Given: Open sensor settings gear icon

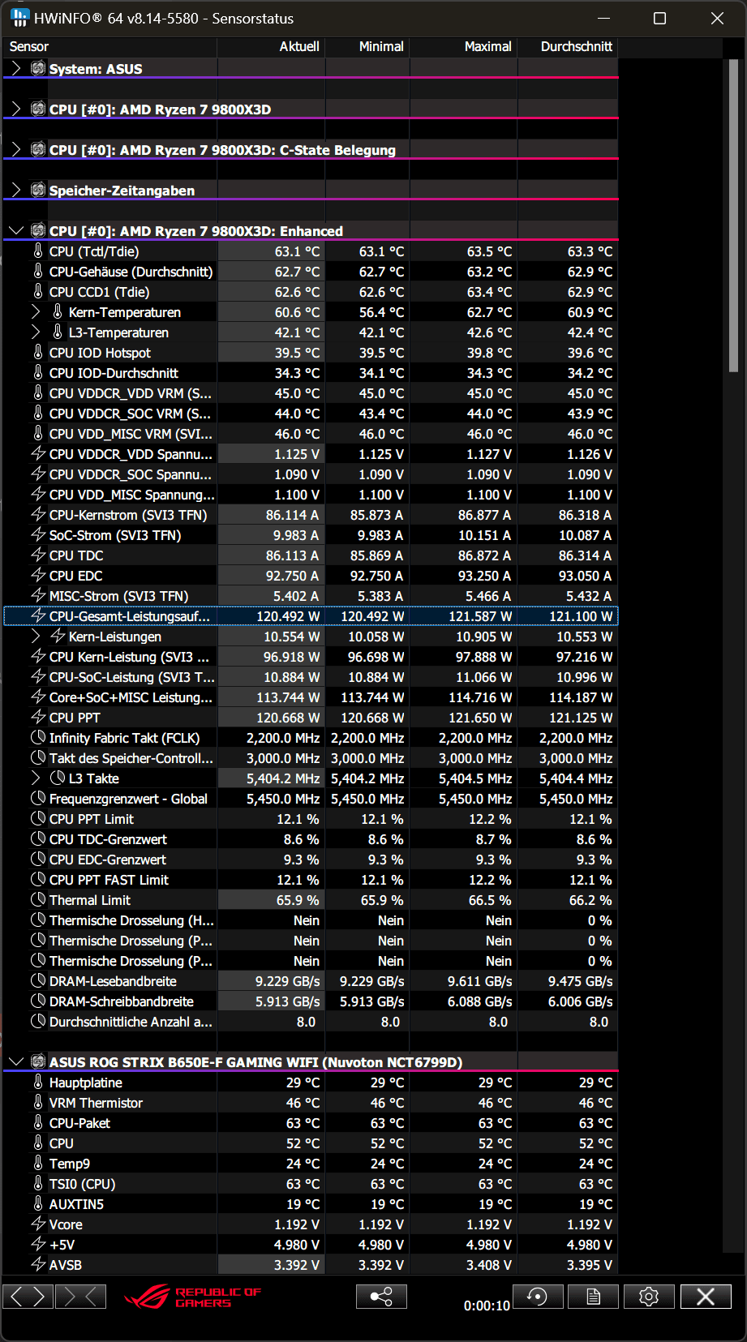Looking at the screenshot, I should (x=649, y=1297).
